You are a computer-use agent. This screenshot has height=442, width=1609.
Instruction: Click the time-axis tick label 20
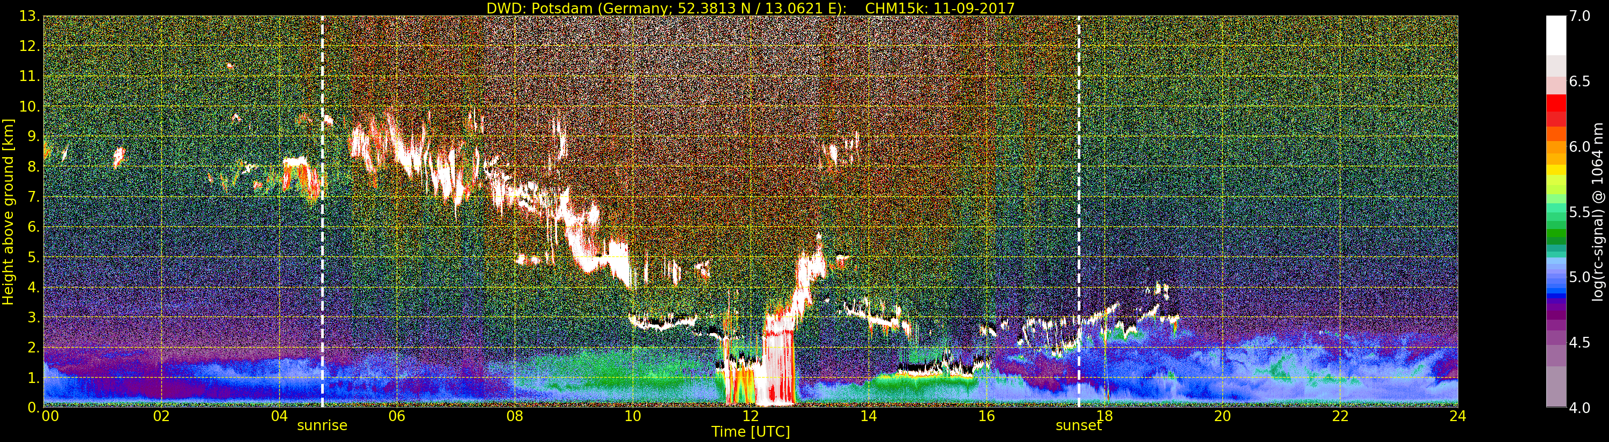point(1222,416)
